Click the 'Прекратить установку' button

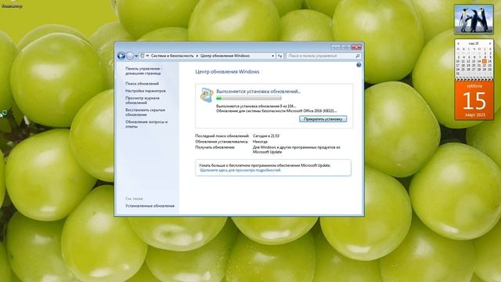point(323,119)
